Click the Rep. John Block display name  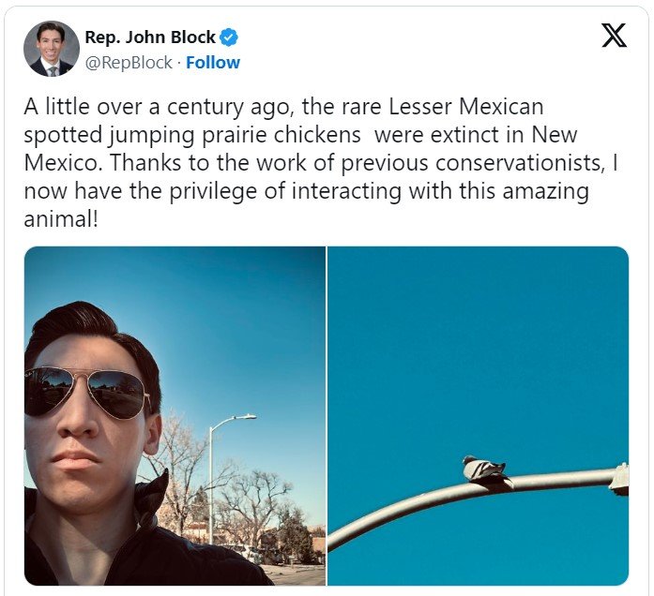pos(150,37)
